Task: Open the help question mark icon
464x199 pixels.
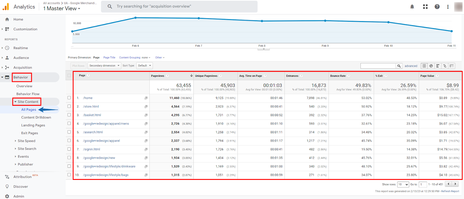Action: tap(437, 7)
